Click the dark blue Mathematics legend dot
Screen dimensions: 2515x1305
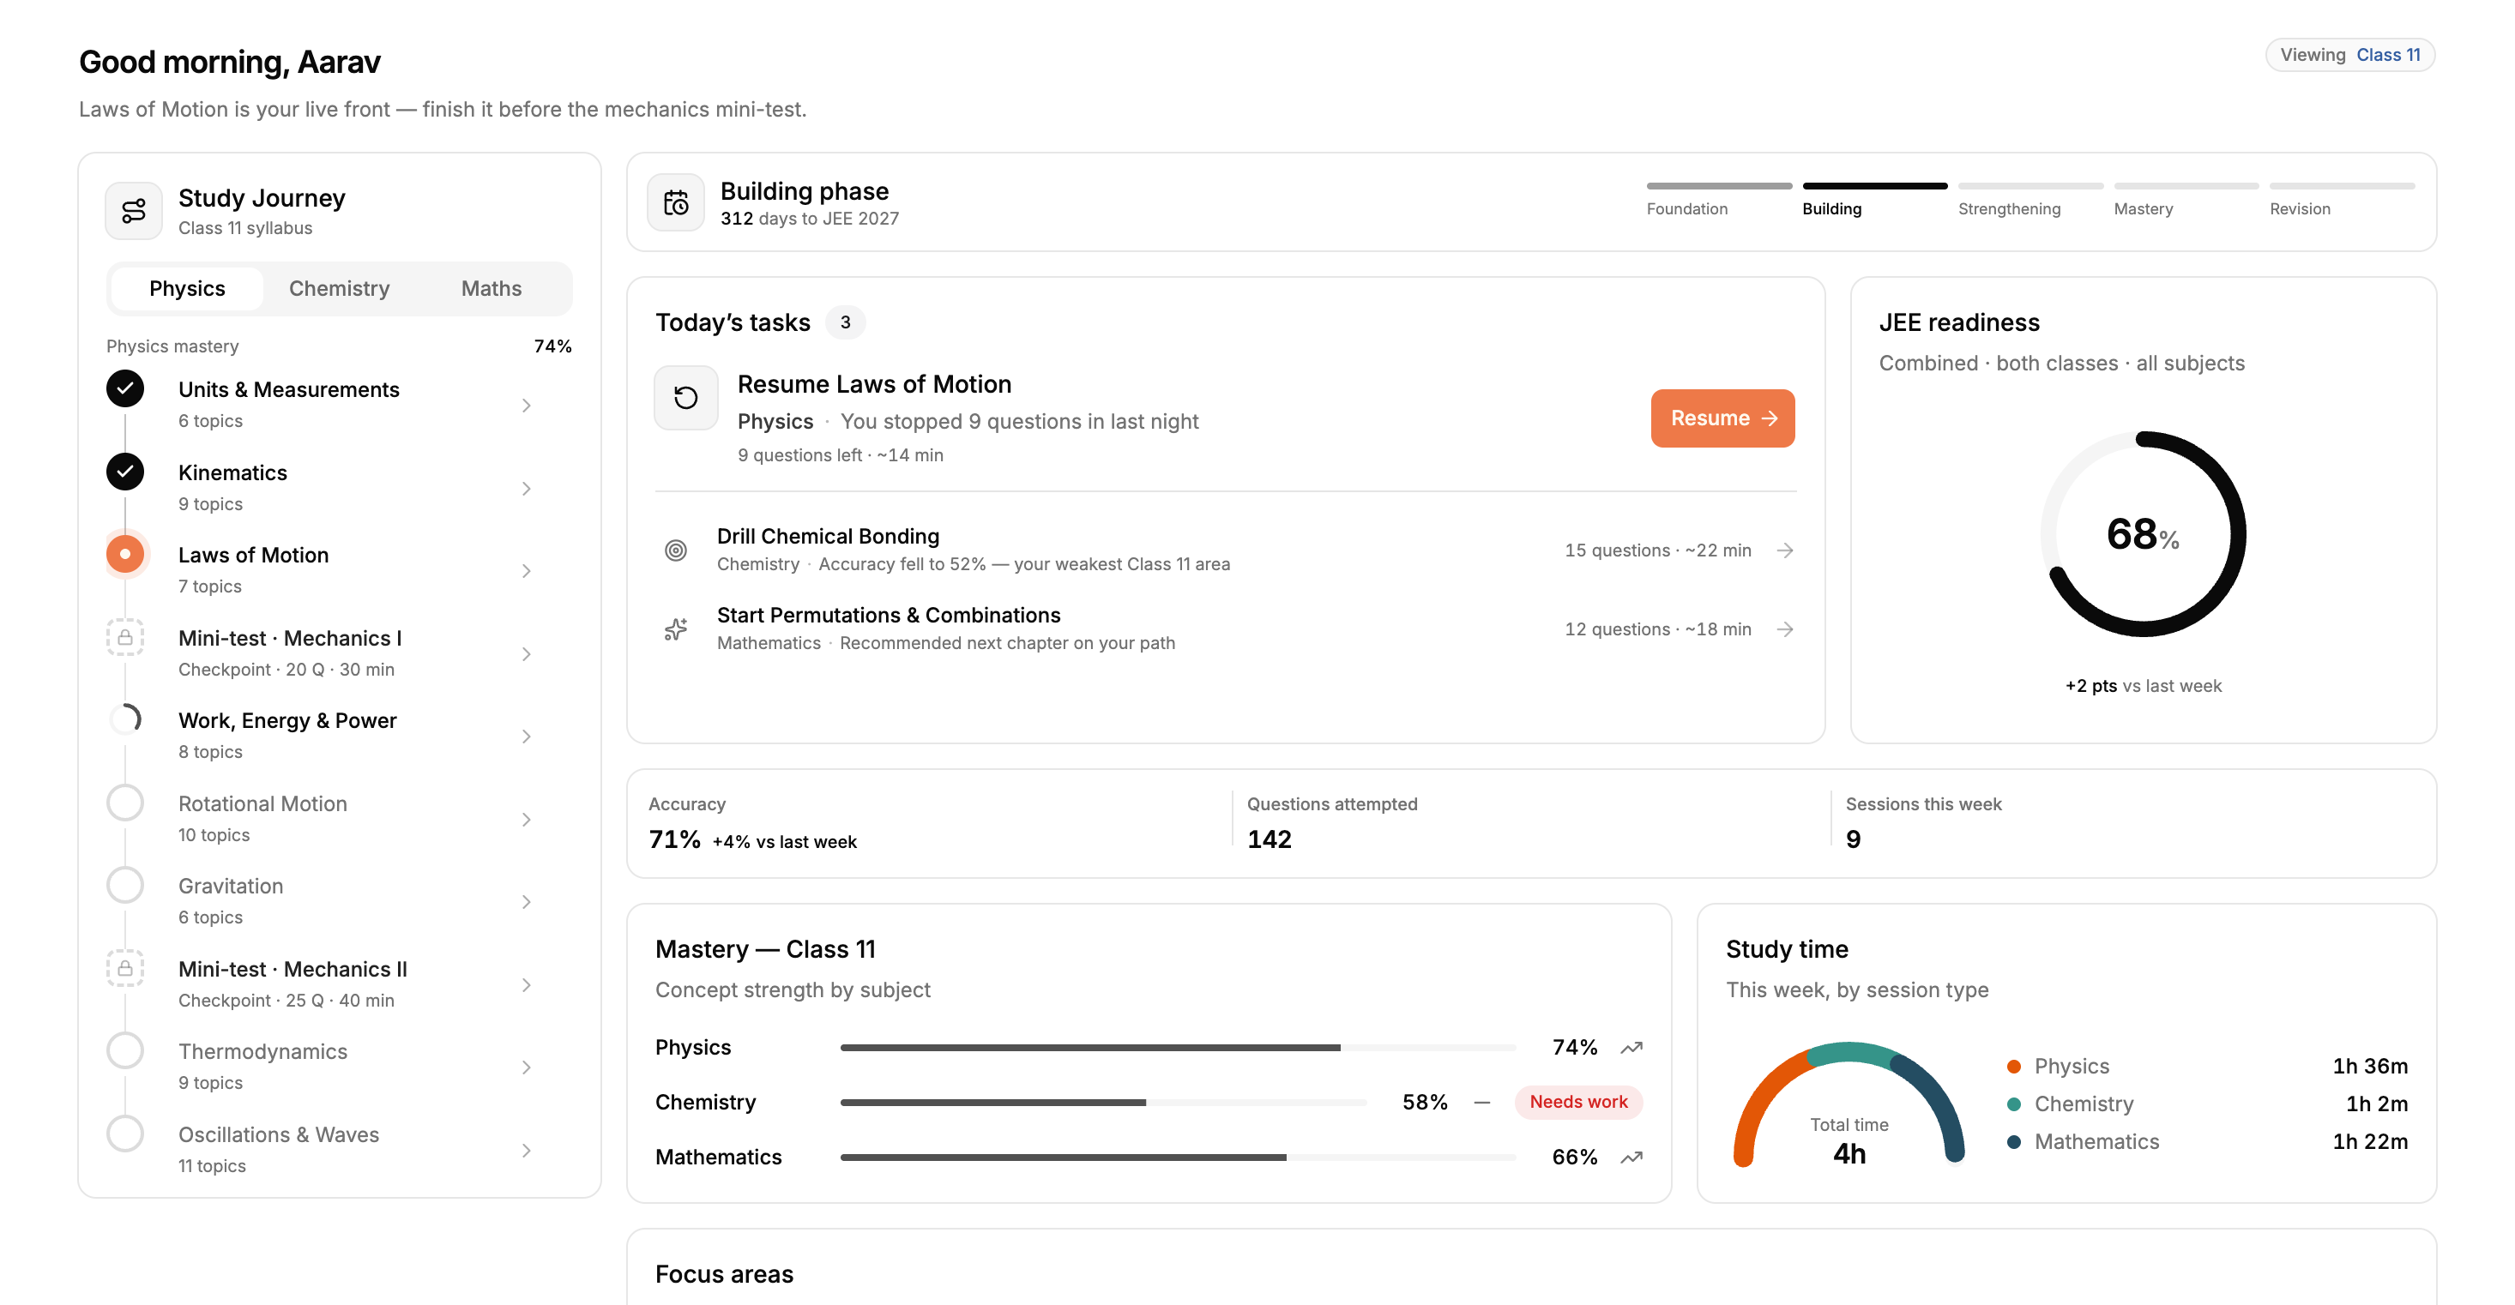2013,1142
